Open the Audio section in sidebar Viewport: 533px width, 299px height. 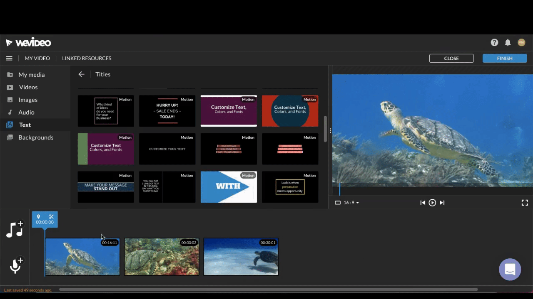(x=26, y=113)
